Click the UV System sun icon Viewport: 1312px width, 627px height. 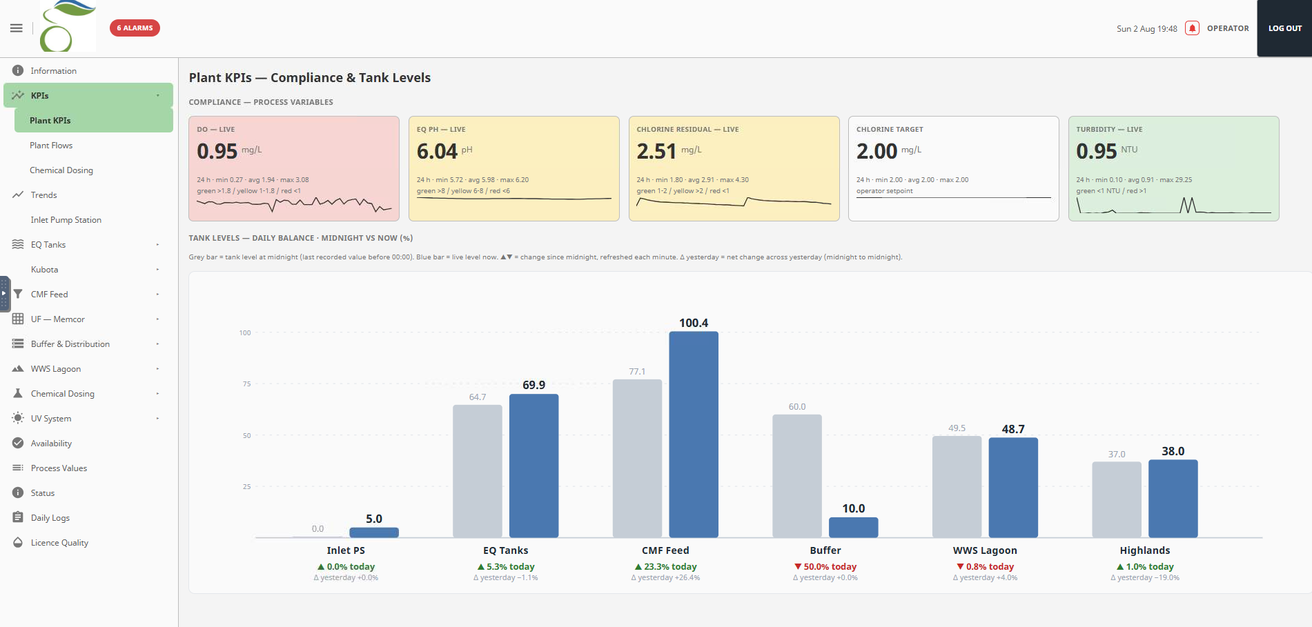pos(18,418)
